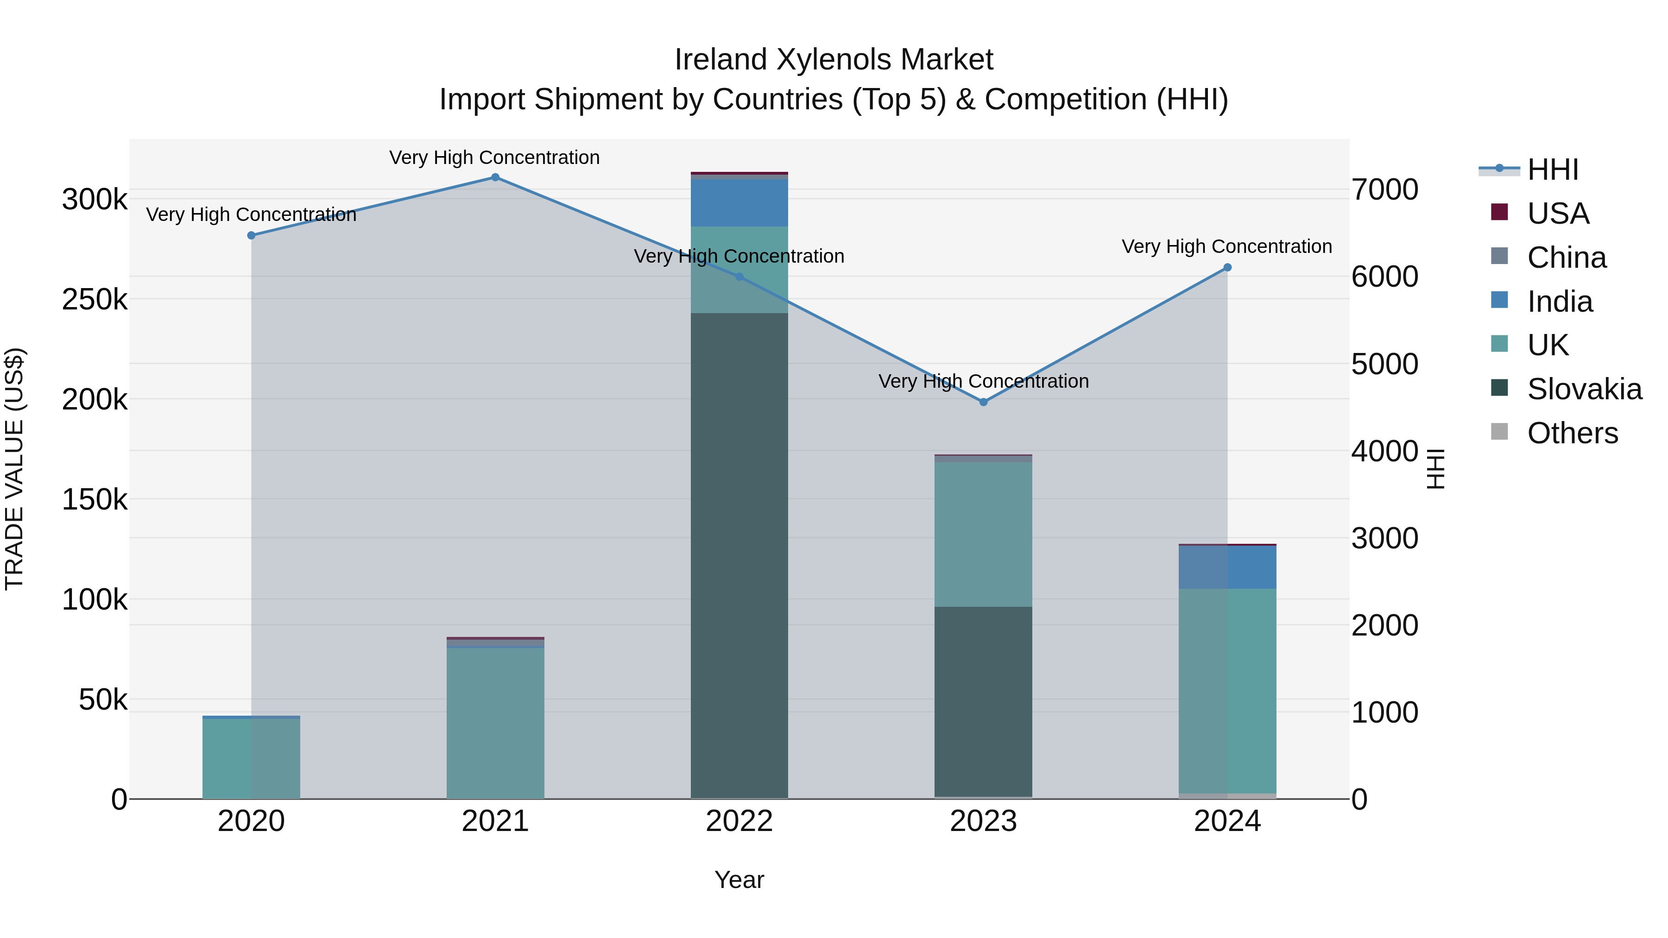Toggle the HHI legend entry
The width and height of the screenshot is (1668, 938).
point(1529,170)
